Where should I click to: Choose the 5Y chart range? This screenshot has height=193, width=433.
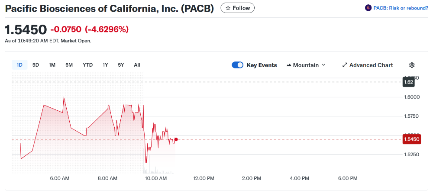121,65
